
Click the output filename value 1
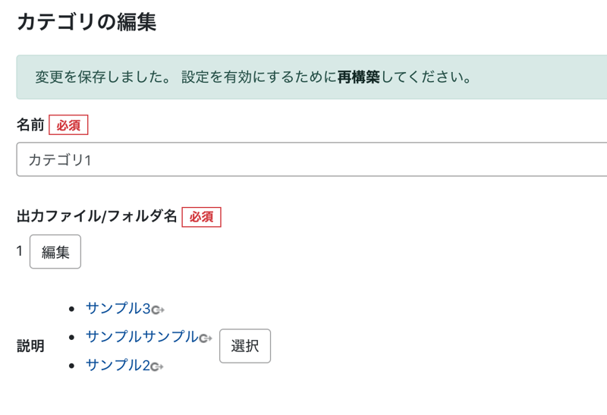pyautogui.click(x=20, y=251)
